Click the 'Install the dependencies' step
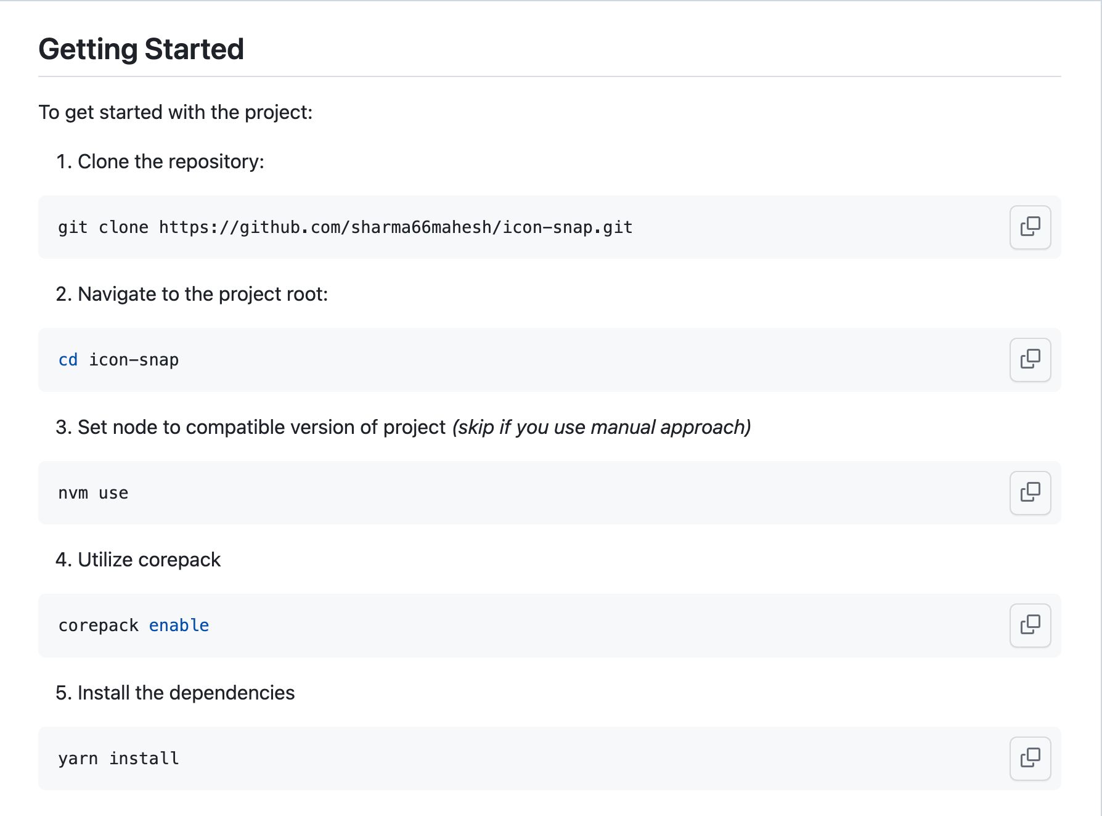Image resolution: width=1102 pixels, height=816 pixels. click(x=186, y=693)
